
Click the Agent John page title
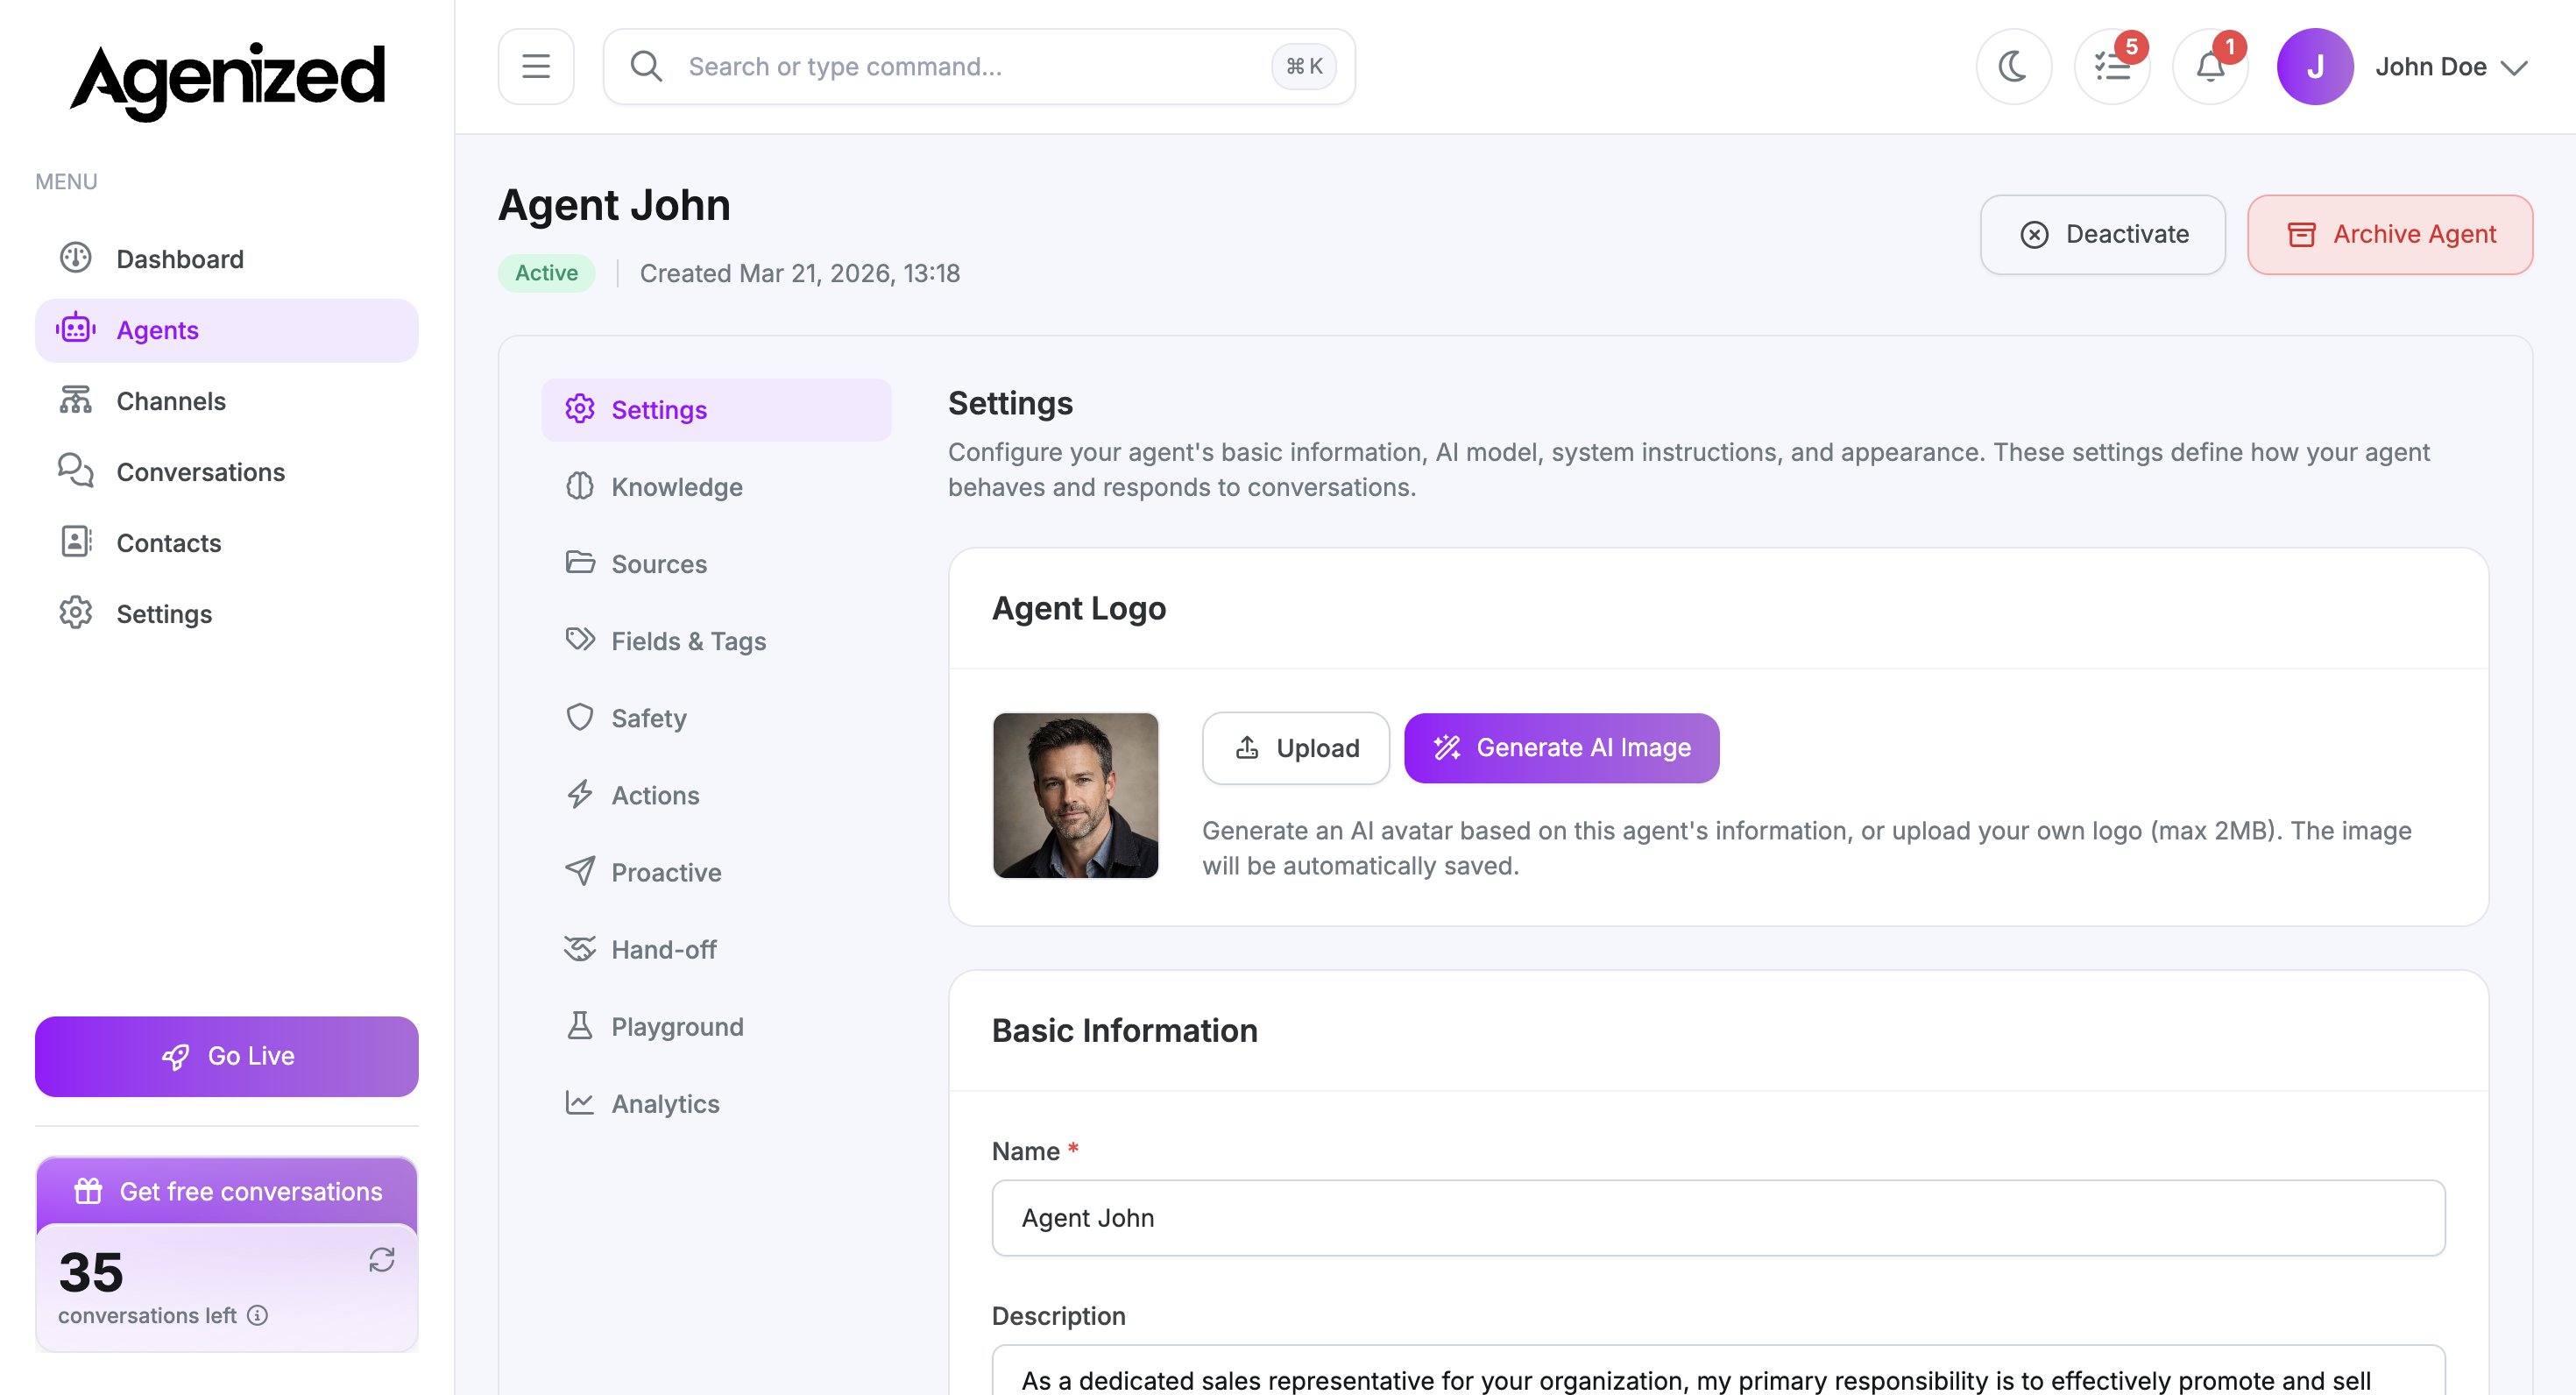pyautogui.click(x=614, y=205)
